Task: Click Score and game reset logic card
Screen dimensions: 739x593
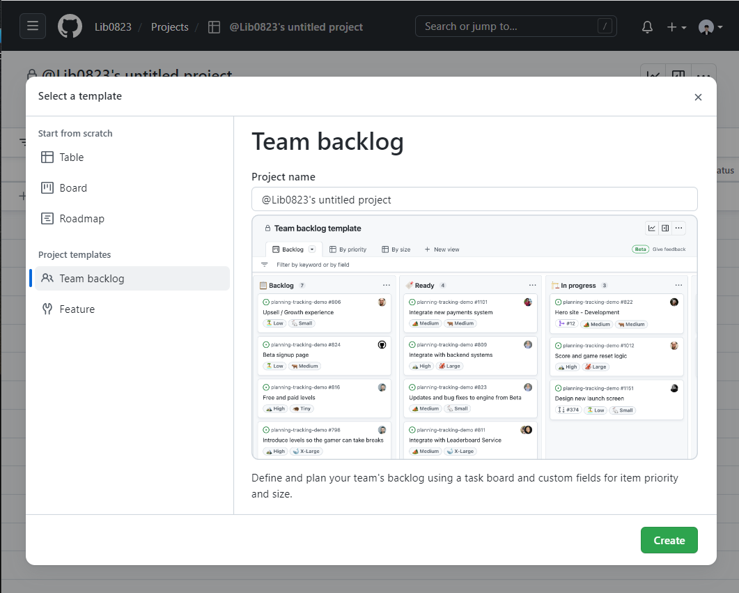Action: (x=616, y=357)
